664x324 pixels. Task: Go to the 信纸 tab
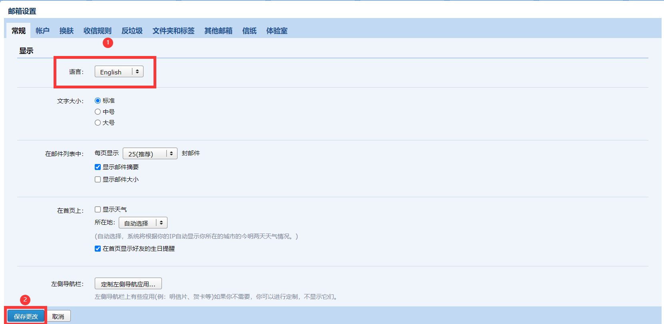[249, 31]
